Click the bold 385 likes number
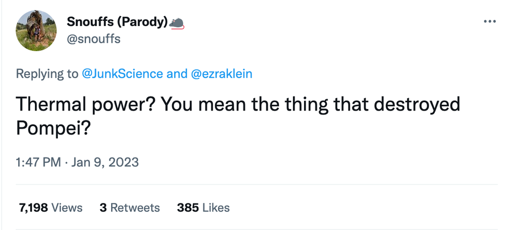Screen dimensions: 511x230 (x=188, y=208)
